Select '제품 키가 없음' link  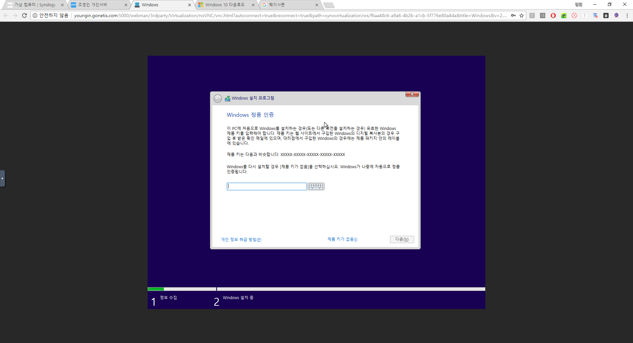coord(342,239)
